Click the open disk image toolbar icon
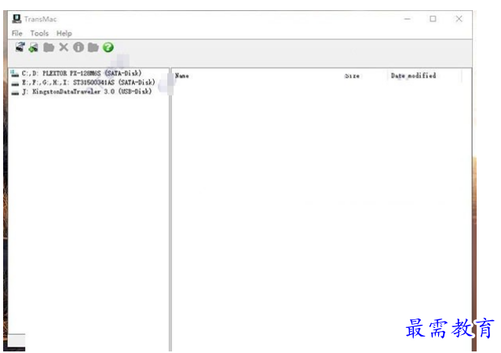This screenshot has height=353, width=501. click(x=20, y=47)
